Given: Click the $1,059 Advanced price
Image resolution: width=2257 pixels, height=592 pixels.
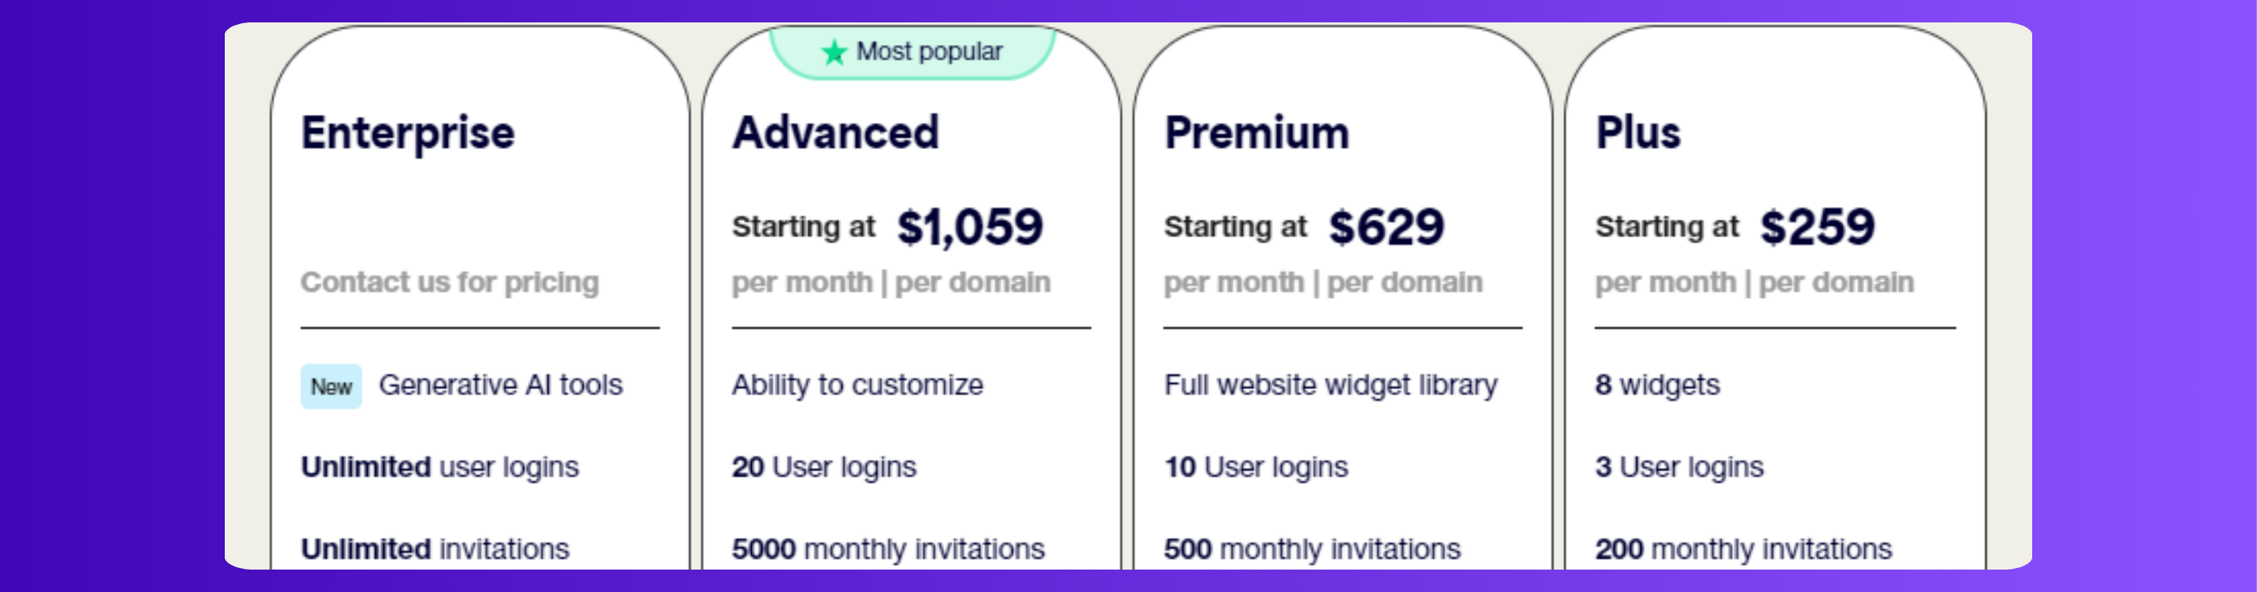Looking at the screenshot, I should (x=970, y=227).
